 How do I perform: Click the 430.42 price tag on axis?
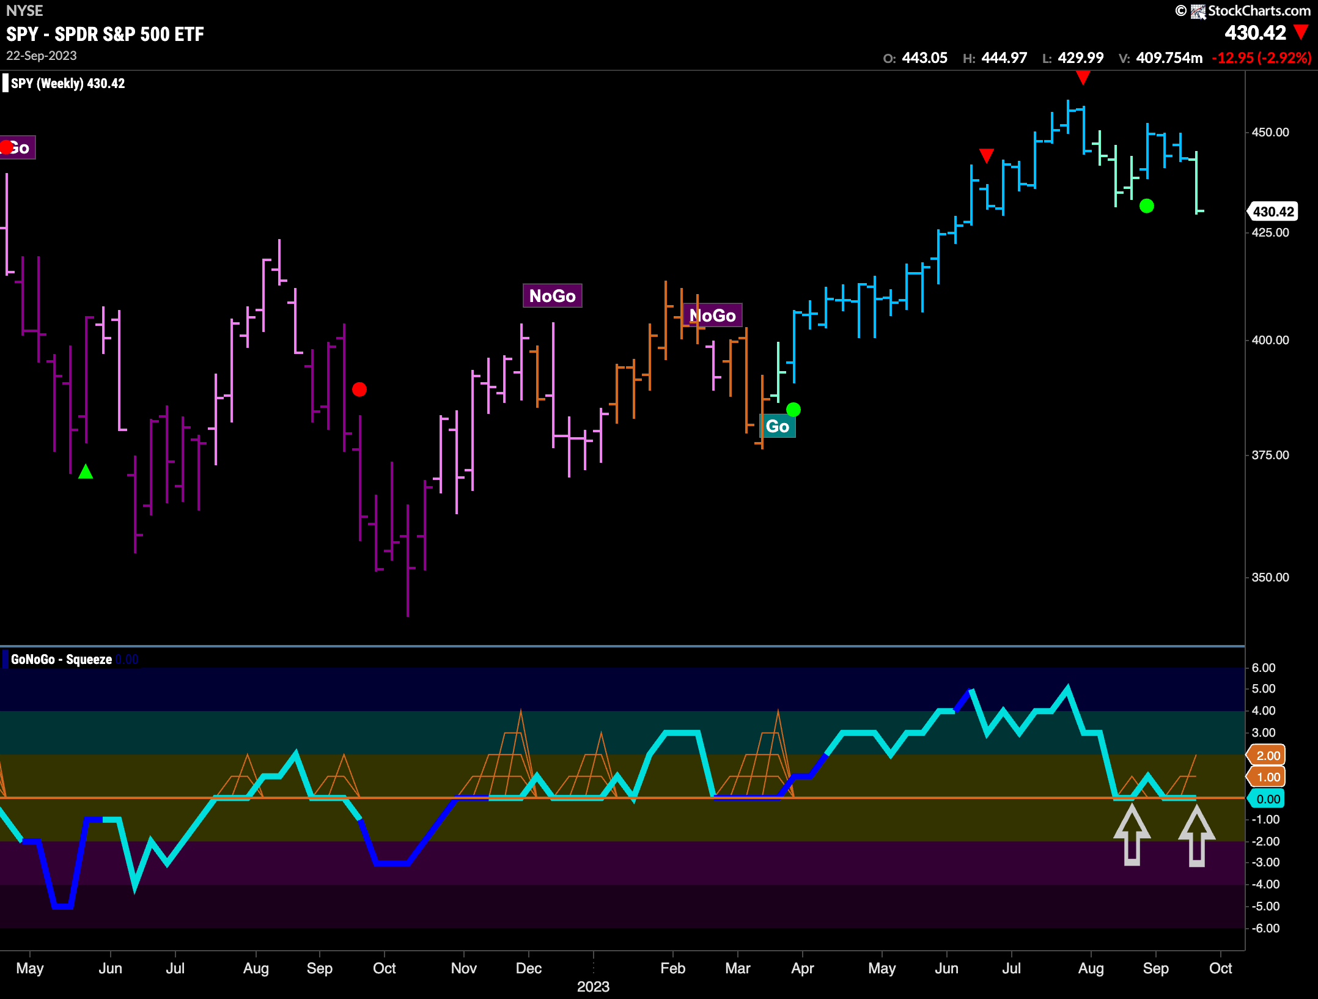coord(1273,212)
